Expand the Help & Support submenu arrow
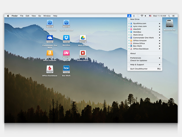Screen dimensions: 182x137 [x=159, y=65]
